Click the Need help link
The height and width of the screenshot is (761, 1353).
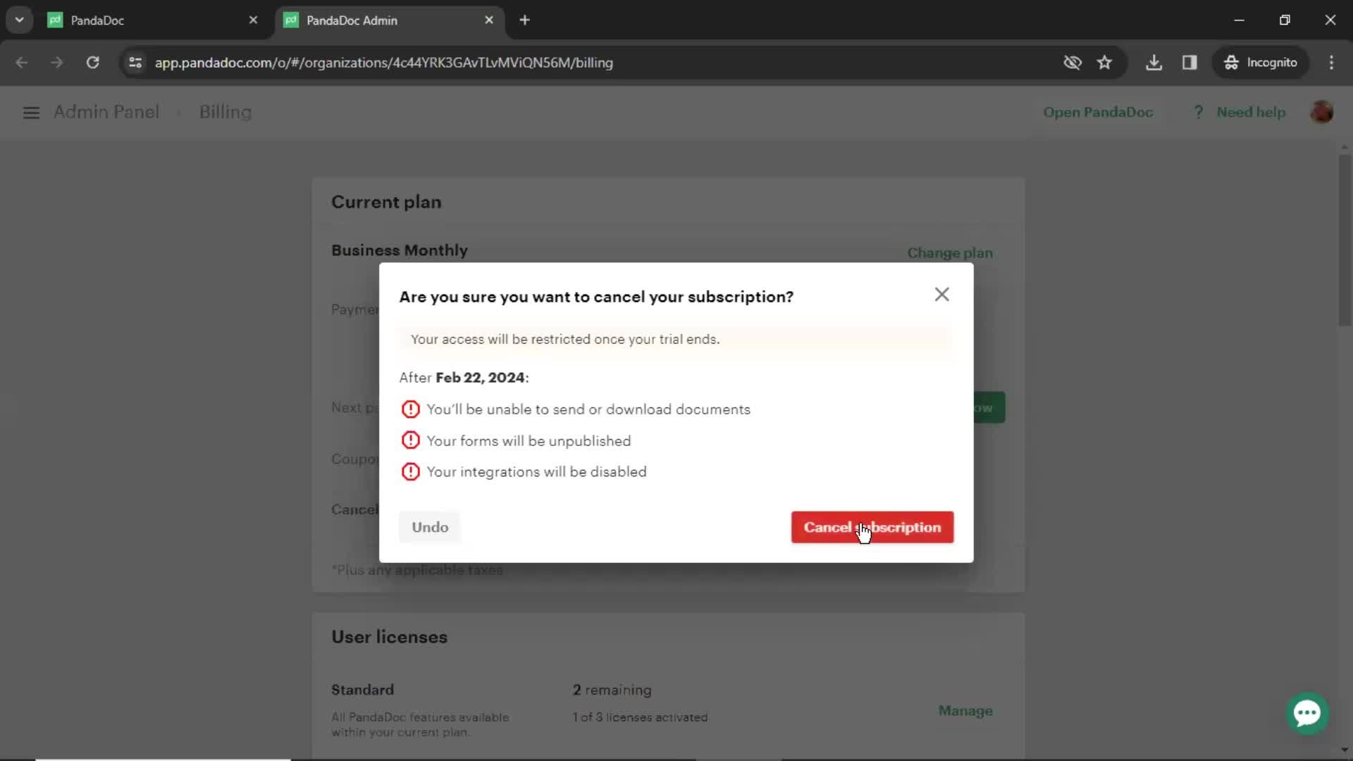point(1251,112)
